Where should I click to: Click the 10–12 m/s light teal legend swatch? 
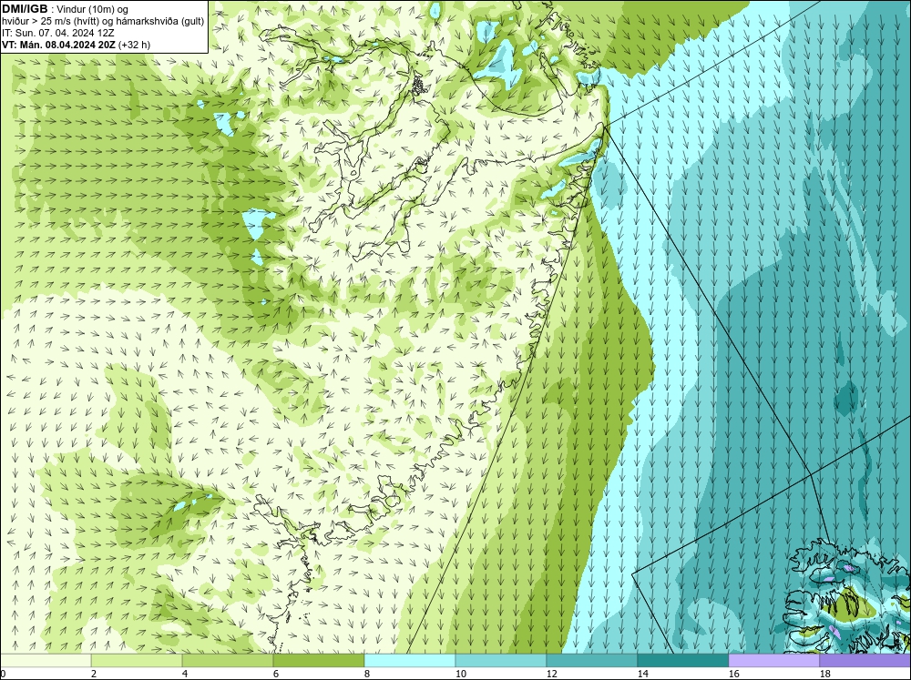501,661
